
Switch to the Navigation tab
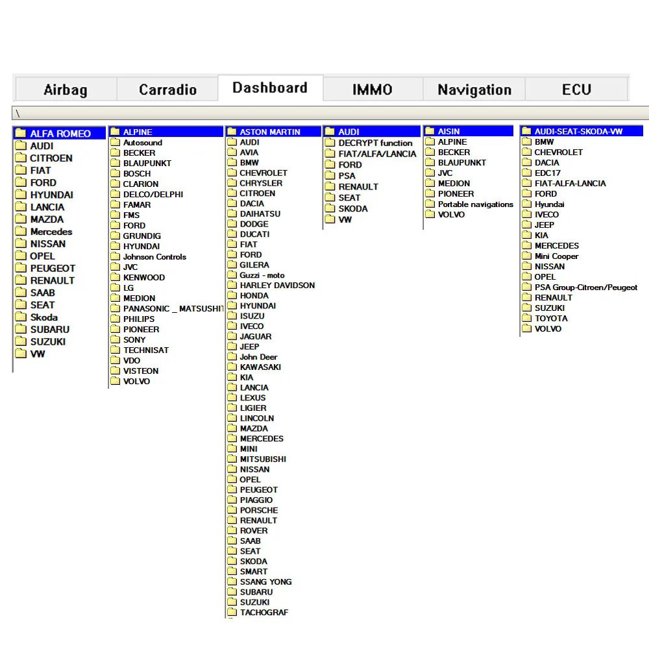pyautogui.click(x=474, y=90)
